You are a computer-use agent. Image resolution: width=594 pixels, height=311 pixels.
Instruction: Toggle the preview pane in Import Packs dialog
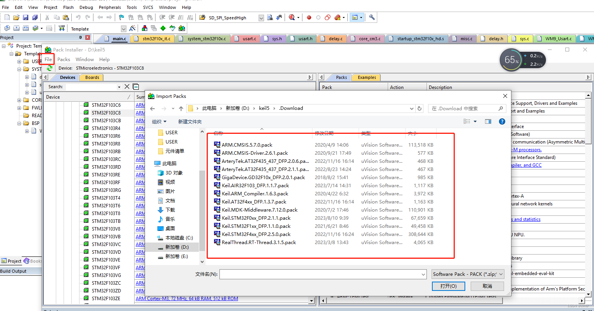488,121
